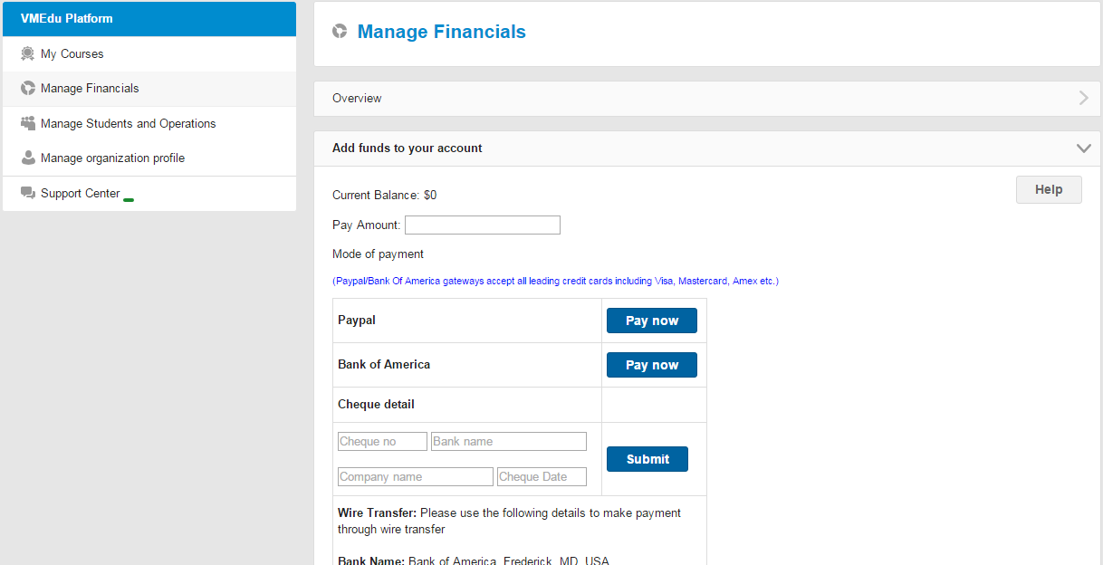Select Manage Students and Operations menu item
Screen dimensions: 1103x565
[x=128, y=123]
